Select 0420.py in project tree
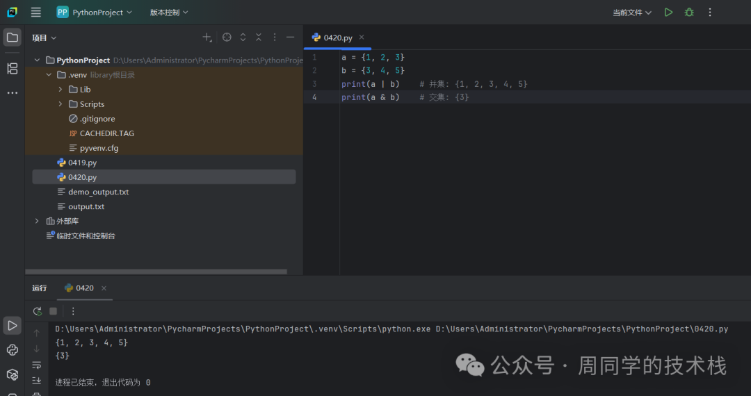 [164, 177]
